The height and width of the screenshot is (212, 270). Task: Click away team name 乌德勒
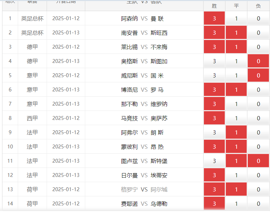(x=159, y=204)
